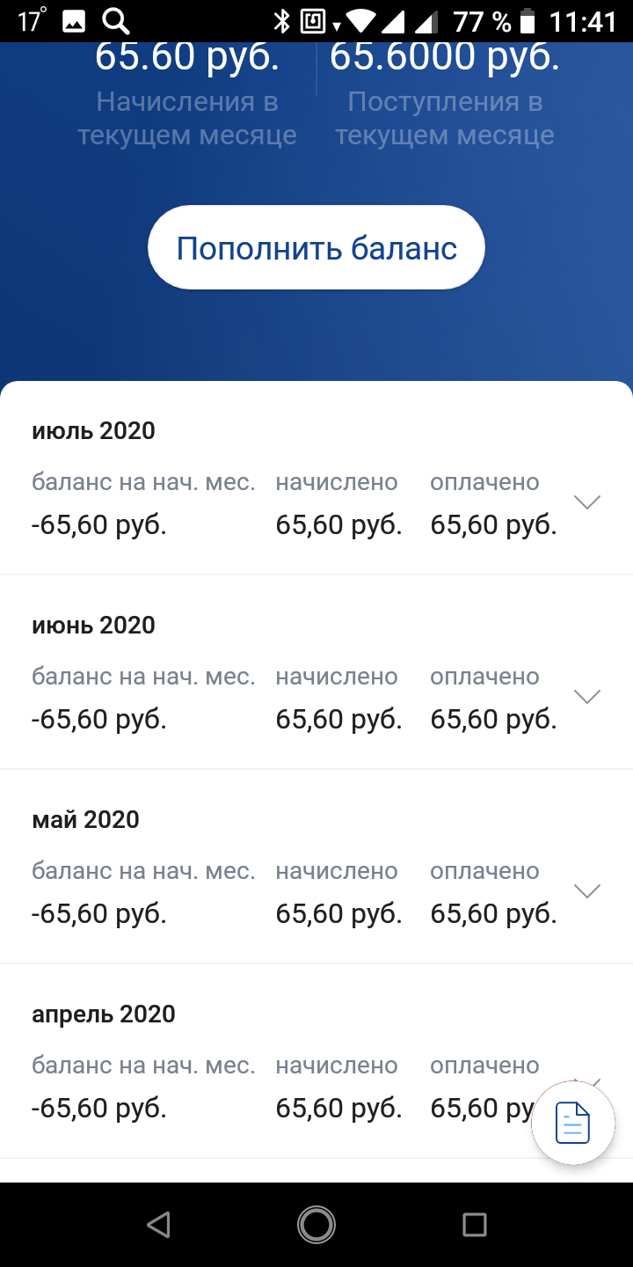Tap the Bluetooth icon in status bar
Viewport: 633px width, 1267px height.
coord(281,20)
